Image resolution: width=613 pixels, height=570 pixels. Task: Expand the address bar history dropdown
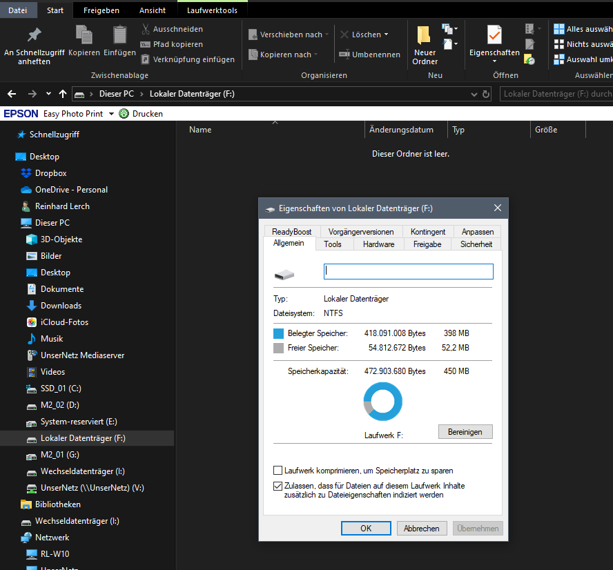tap(474, 94)
